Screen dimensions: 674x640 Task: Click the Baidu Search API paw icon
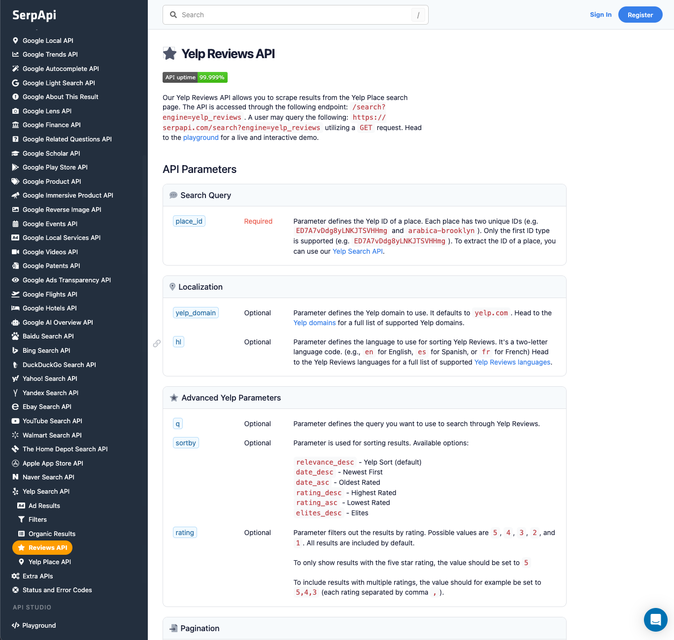15,336
